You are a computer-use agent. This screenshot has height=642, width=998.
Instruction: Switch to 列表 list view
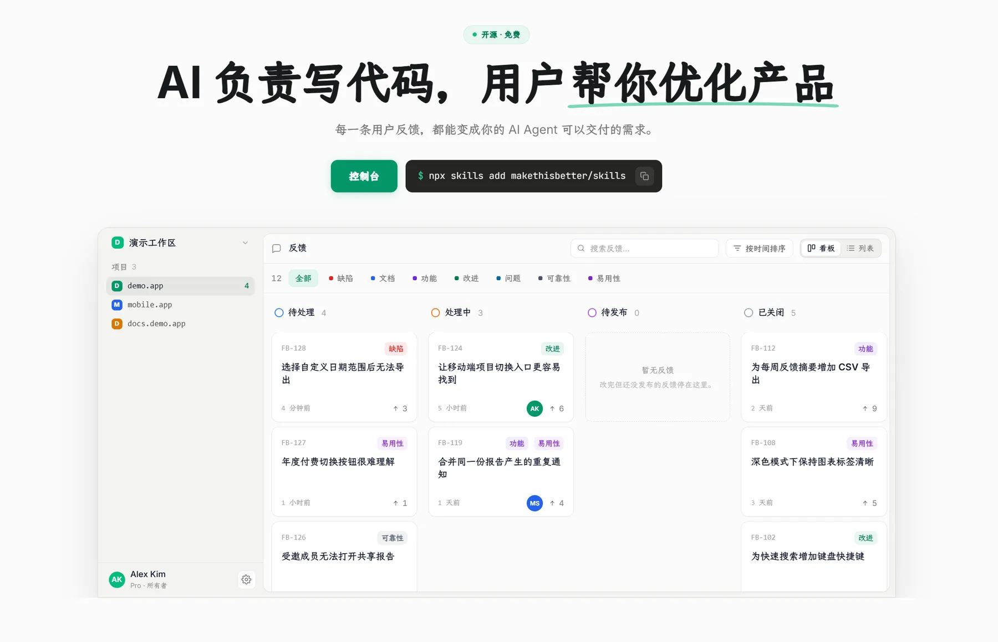click(x=860, y=249)
